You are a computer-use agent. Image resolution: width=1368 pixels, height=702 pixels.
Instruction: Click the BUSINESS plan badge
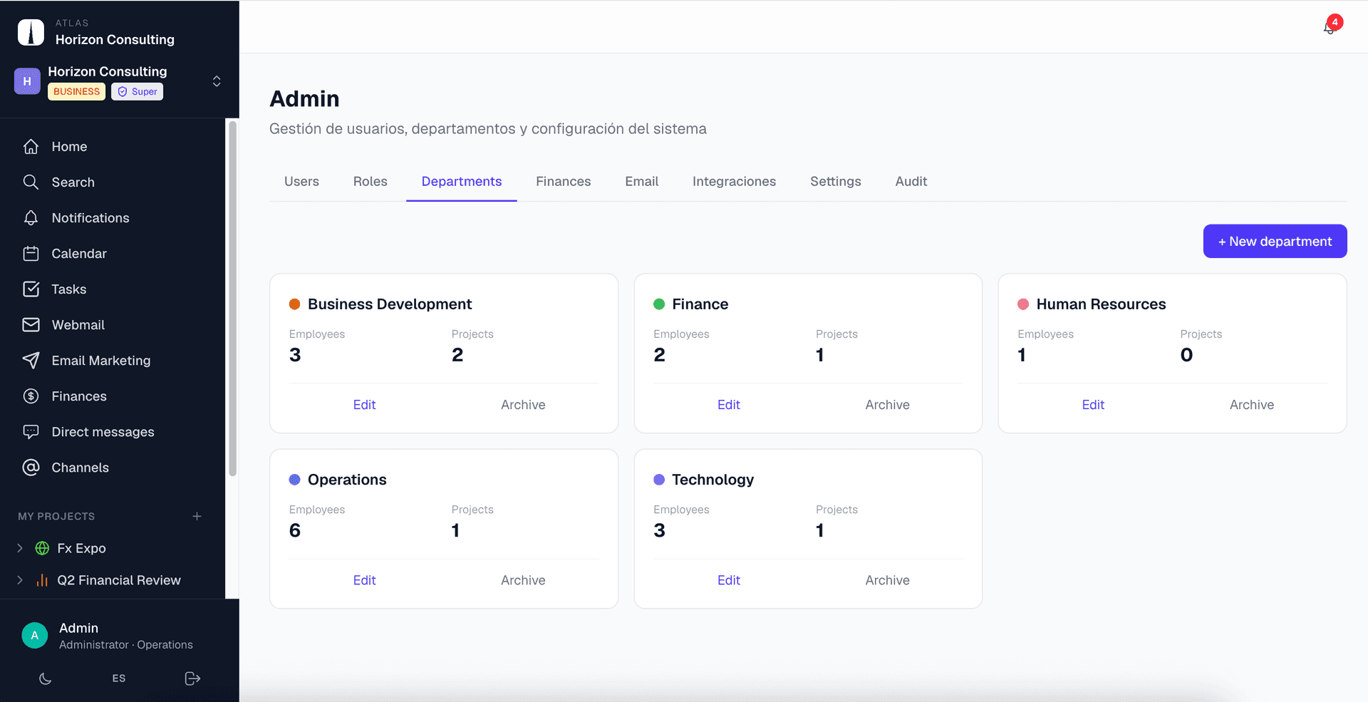77,91
